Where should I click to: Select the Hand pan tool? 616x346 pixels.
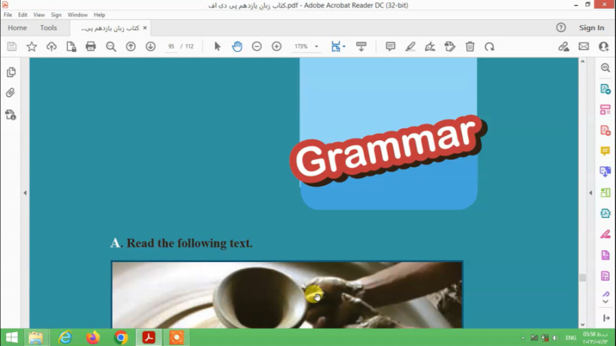pos(237,46)
